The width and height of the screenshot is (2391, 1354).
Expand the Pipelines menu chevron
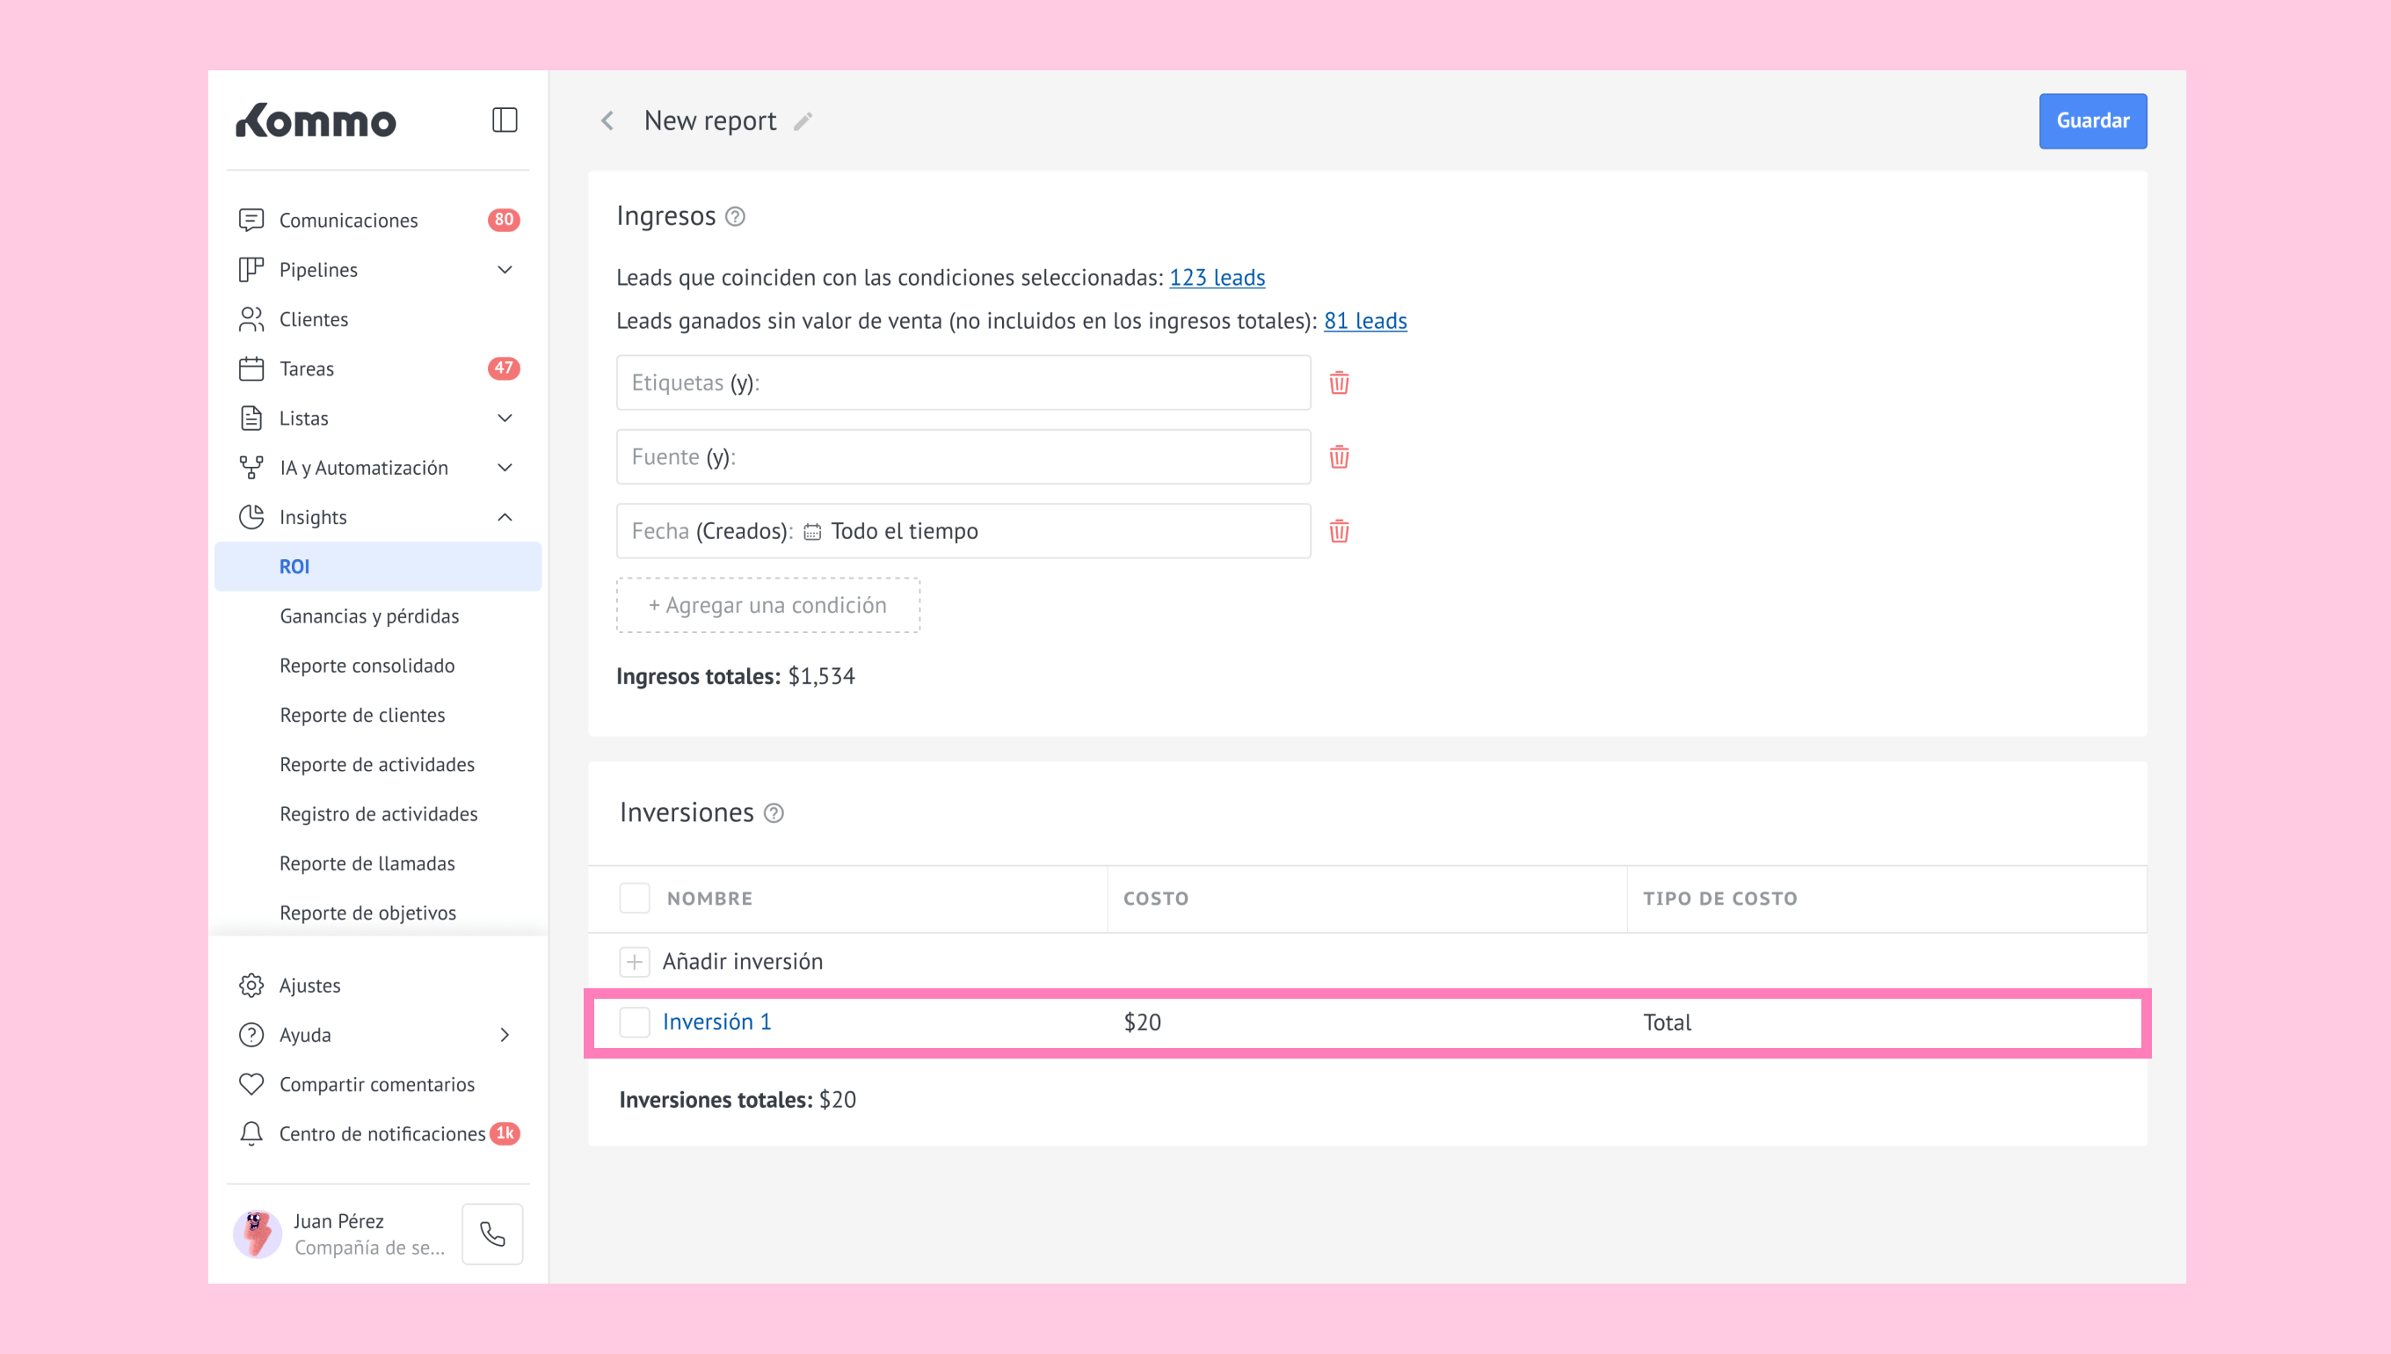pos(505,270)
